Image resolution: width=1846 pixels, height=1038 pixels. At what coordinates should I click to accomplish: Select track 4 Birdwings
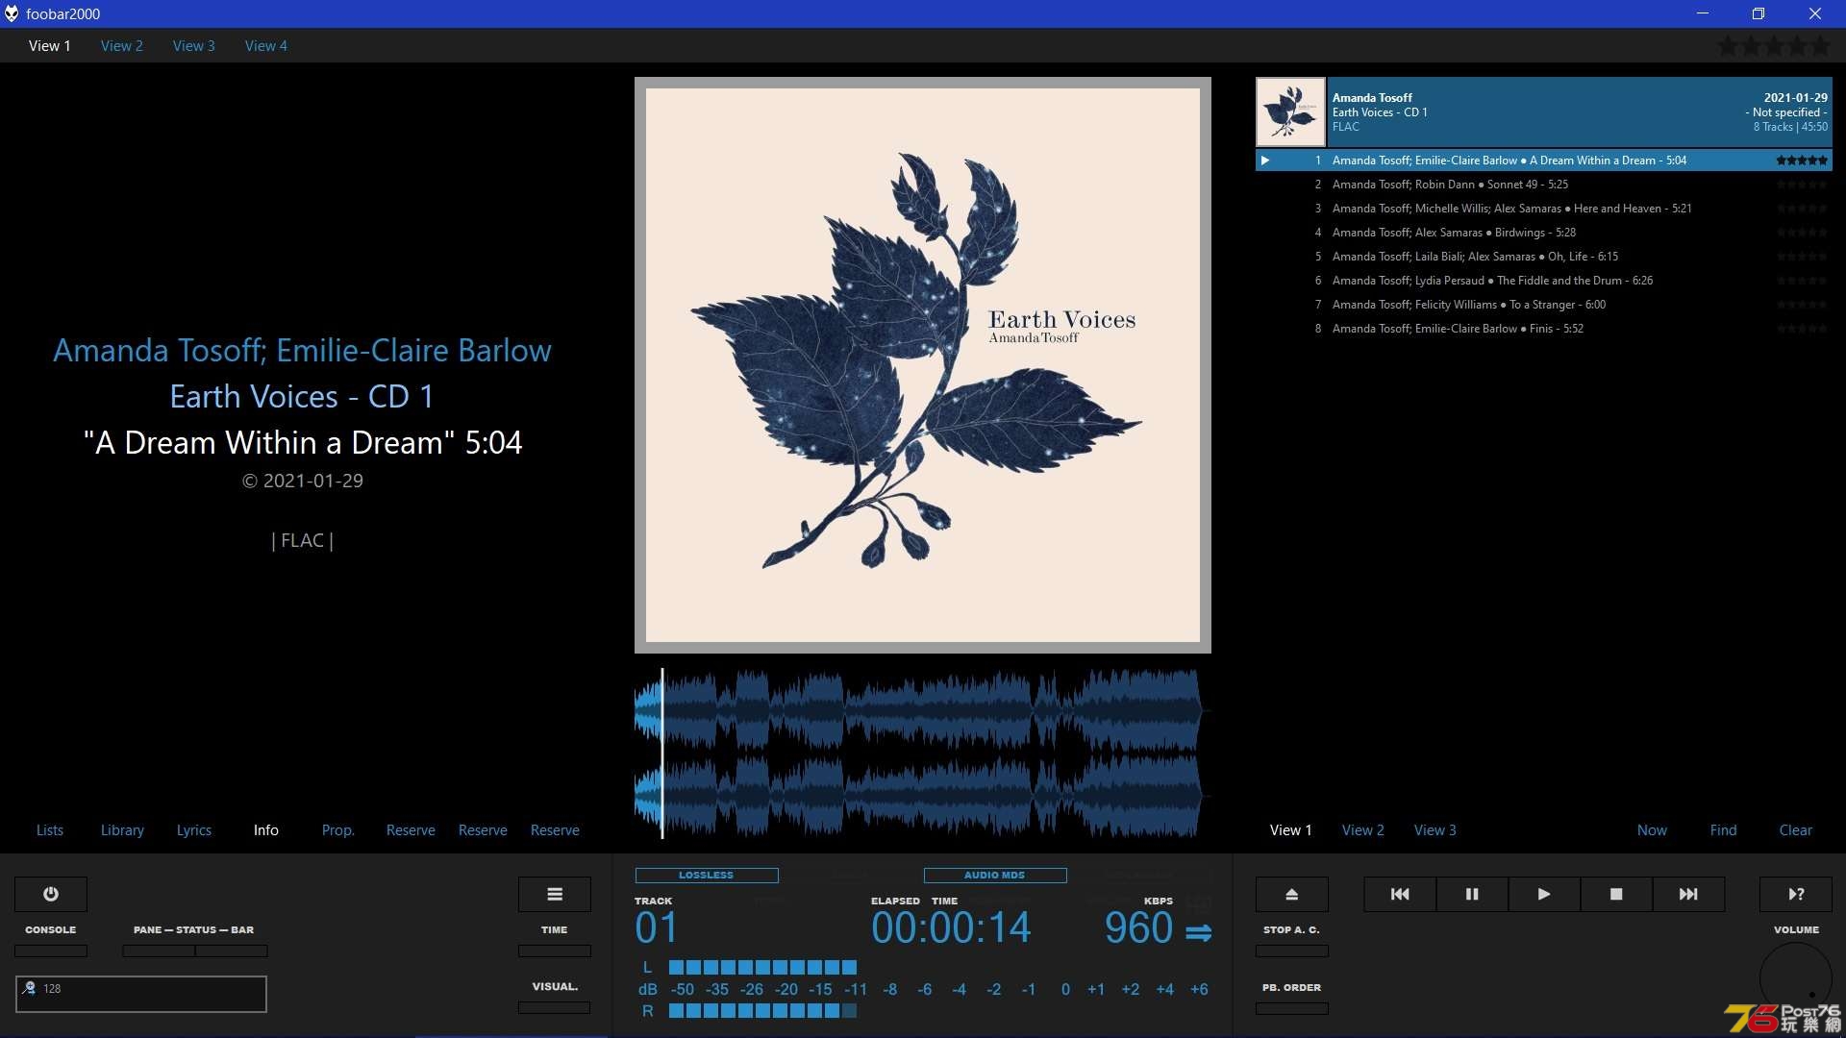point(1544,233)
